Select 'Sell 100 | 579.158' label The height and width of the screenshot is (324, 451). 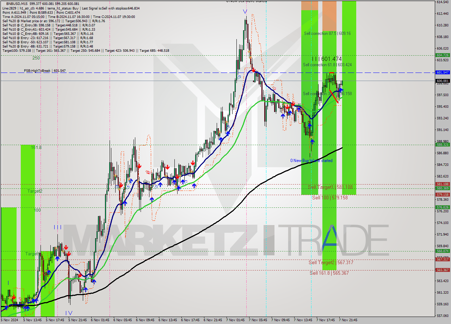330,198
